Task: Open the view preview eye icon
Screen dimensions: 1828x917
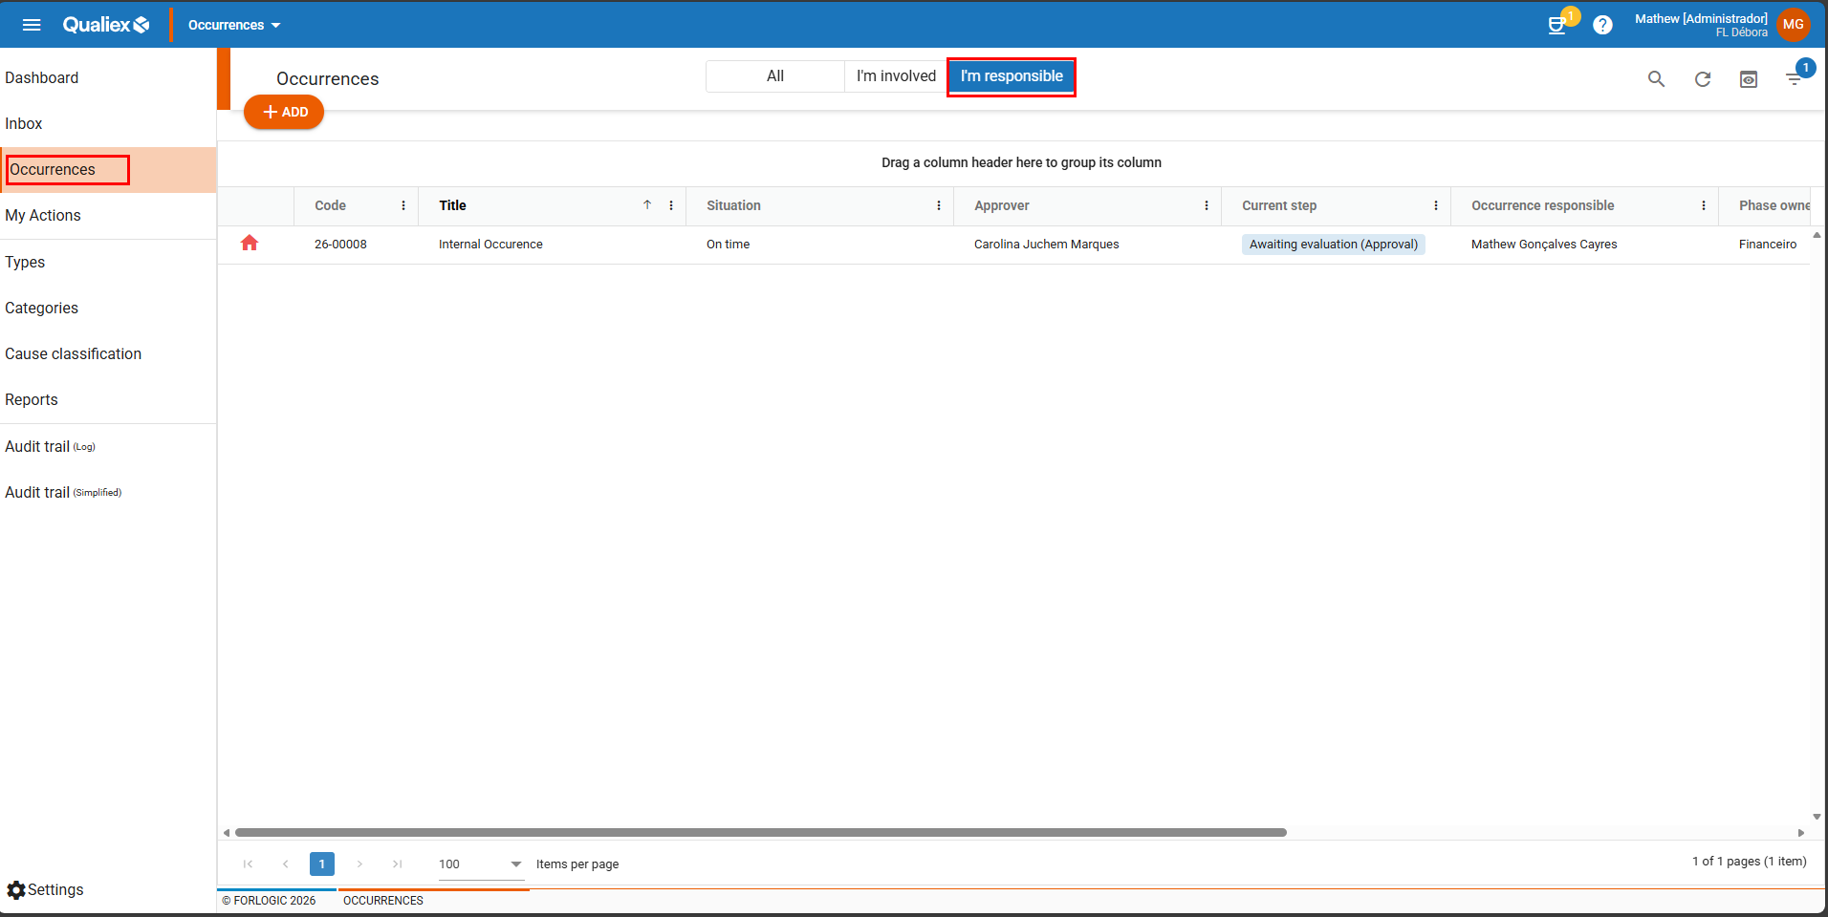Action: [x=1748, y=79]
